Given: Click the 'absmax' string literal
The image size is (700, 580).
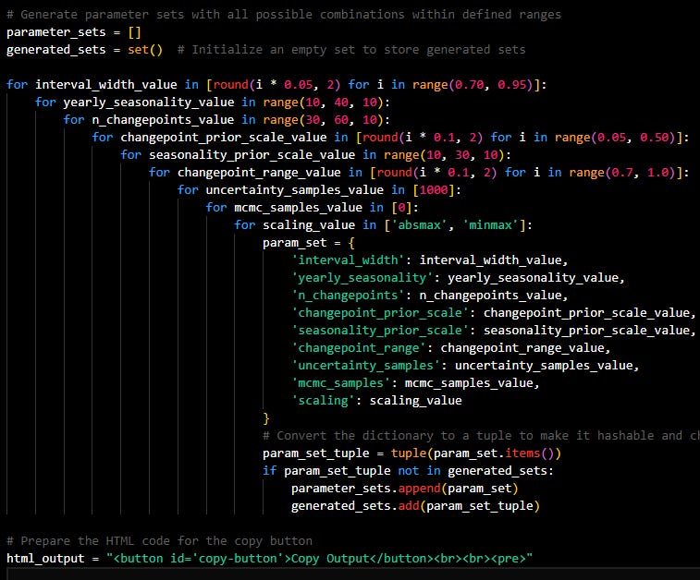Looking at the screenshot, I should [x=419, y=225].
